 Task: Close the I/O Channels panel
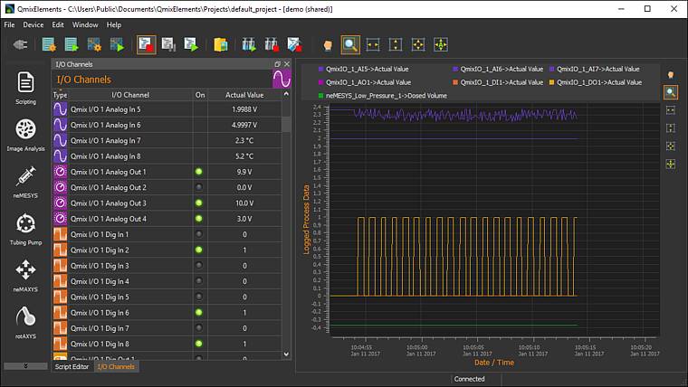tap(287, 64)
